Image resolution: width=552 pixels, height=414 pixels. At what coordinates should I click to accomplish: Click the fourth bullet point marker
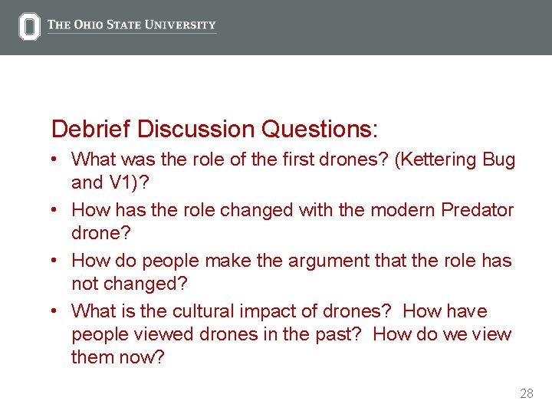click(x=57, y=311)
